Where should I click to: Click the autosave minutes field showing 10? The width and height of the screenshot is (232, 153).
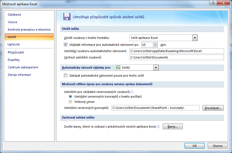[x=147, y=45]
